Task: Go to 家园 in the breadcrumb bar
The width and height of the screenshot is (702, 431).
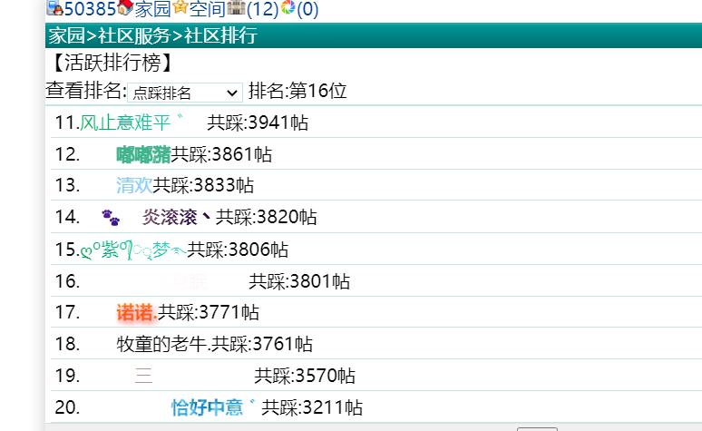Action: (67, 36)
